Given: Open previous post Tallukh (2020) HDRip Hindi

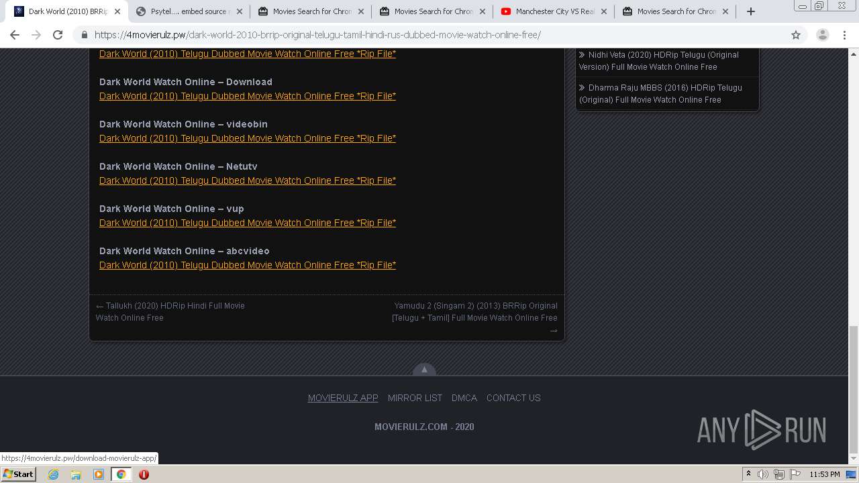Looking at the screenshot, I should [170, 311].
